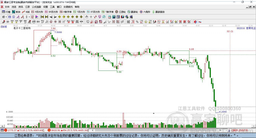Click the calendar icon in toolbar

(109, 17)
